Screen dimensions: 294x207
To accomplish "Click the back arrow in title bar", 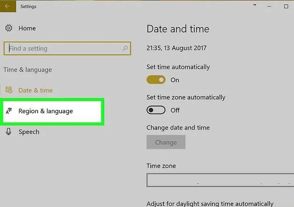I will tap(7, 6).
